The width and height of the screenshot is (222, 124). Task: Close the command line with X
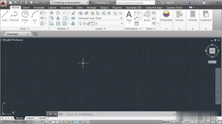[x=50, y=114]
